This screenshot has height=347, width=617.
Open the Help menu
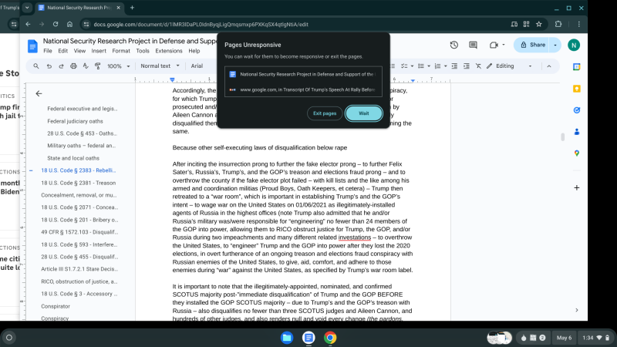194,51
